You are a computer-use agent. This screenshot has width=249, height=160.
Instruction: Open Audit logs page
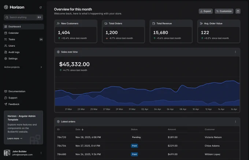click(x=23, y=52)
